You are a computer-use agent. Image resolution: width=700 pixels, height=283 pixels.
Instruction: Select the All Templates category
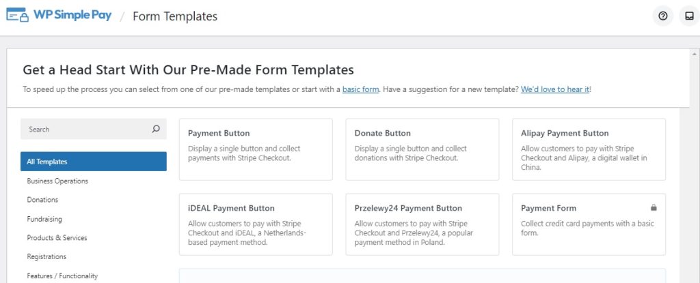pos(94,162)
